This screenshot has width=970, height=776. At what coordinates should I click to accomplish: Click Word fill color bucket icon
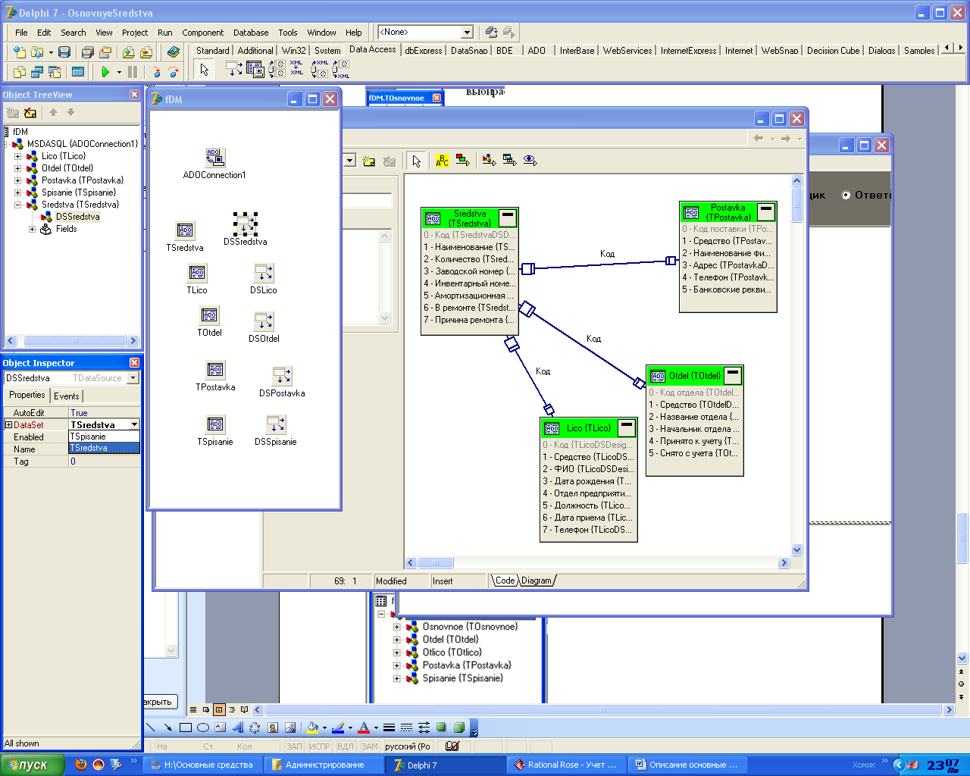tap(311, 727)
